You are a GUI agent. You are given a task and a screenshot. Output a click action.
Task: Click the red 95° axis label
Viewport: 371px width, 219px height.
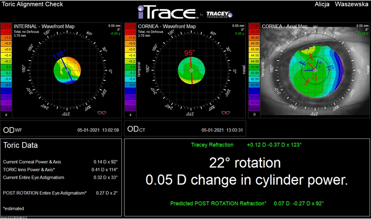point(190,53)
